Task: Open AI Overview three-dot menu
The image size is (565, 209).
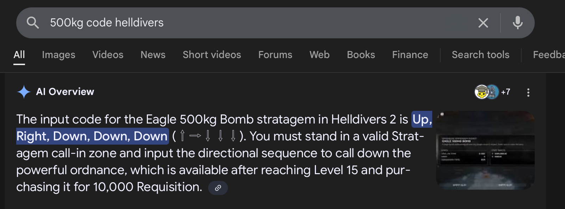Action: tap(528, 92)
